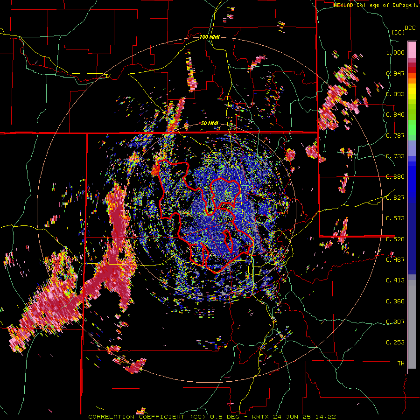Click the 0.840 scale value

(x=395, y=115)
